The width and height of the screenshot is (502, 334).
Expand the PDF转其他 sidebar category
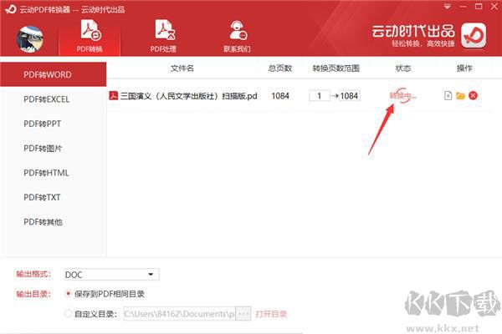tap(44, 221)
